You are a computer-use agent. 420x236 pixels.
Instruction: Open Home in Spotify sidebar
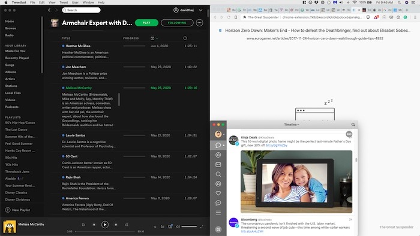pyautogui.click(x=10, y=21)
